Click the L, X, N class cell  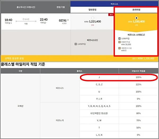[x=99, y=135]
